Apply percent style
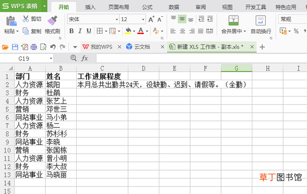This screenshot has height=194, width=307. [x=296, y=31]
